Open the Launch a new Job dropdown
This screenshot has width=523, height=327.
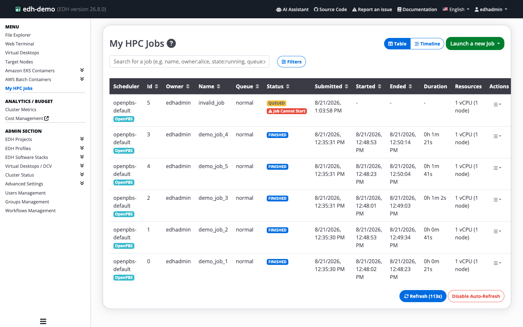(x=475, y=43)
